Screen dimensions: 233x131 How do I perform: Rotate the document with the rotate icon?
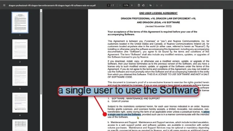(143, 5)
